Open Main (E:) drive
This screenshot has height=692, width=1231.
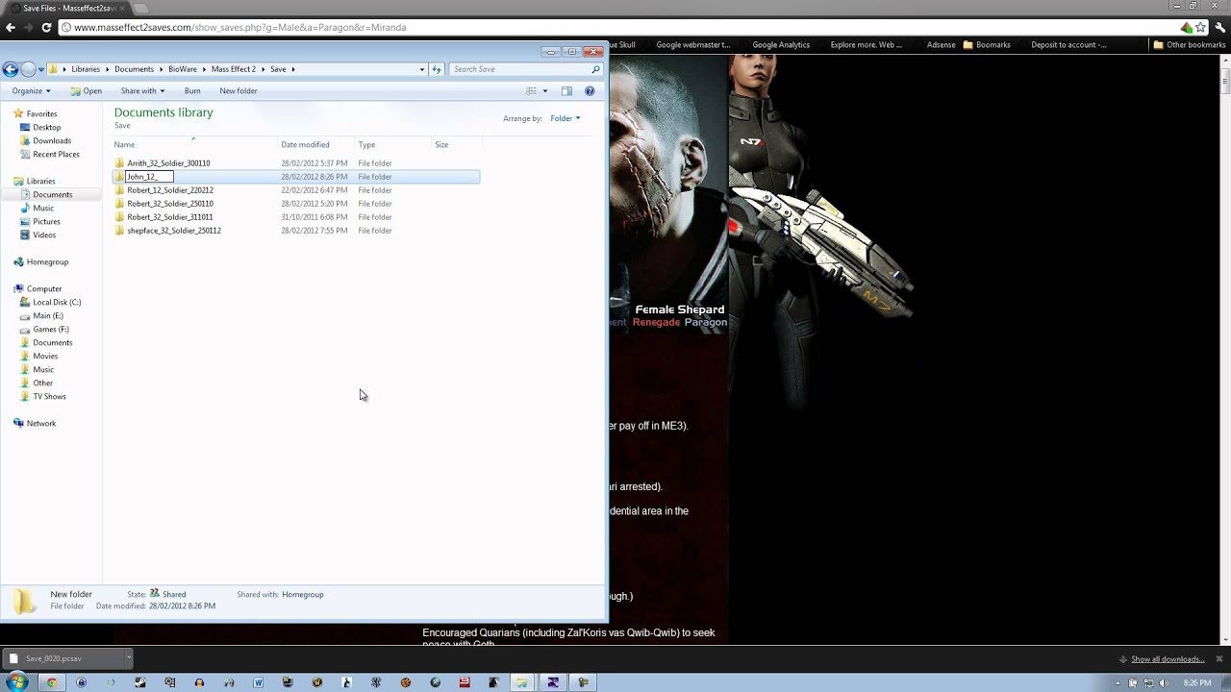tap(47, 315)
